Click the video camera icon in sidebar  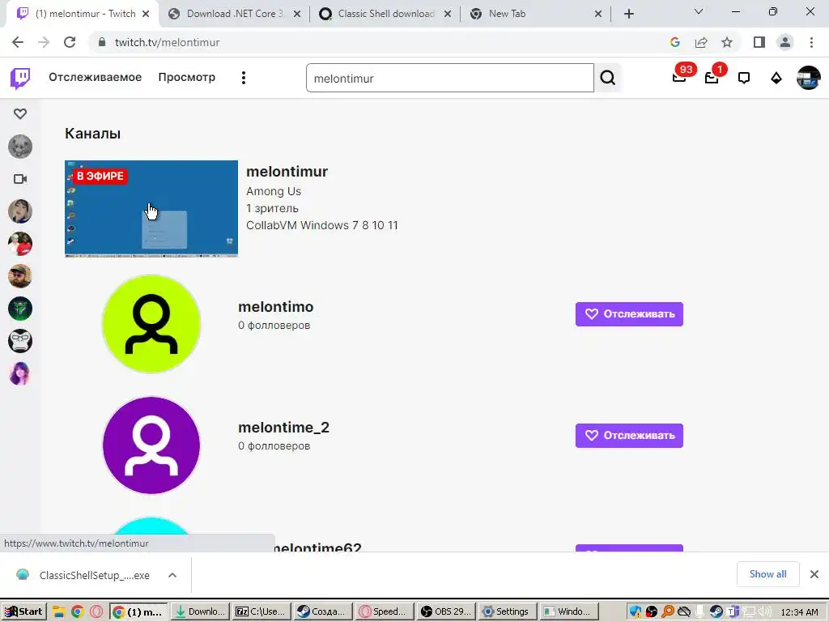20,179
